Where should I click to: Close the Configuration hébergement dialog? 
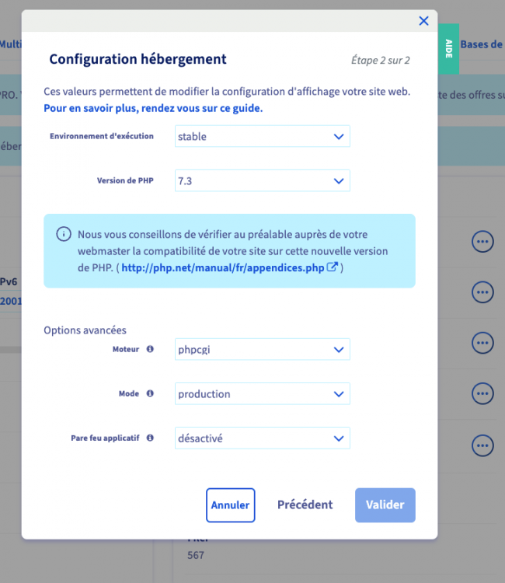(423, 21)
